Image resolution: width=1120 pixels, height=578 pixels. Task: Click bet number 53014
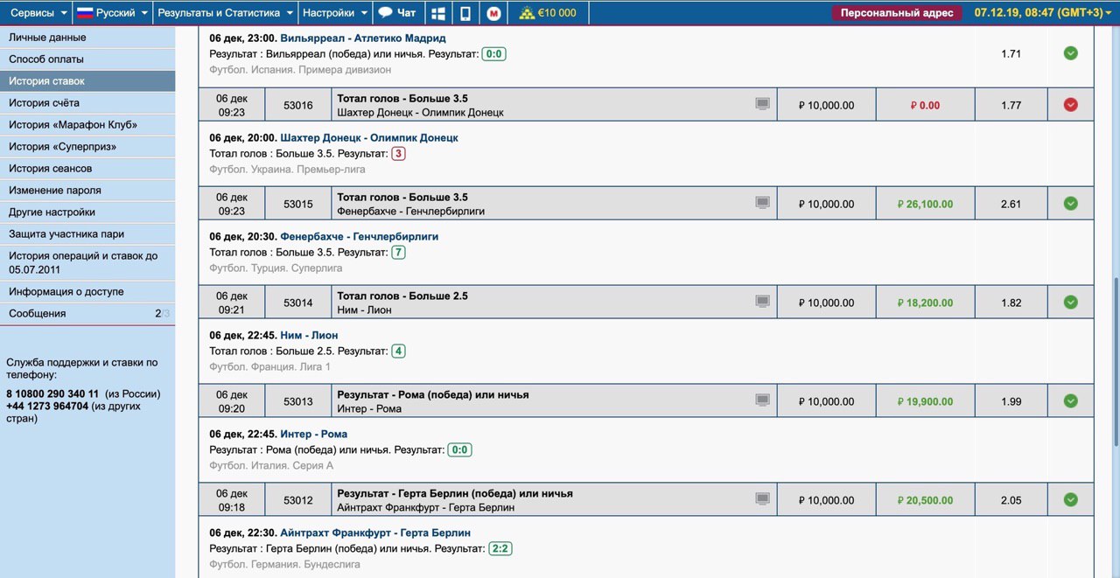(298, 303)
